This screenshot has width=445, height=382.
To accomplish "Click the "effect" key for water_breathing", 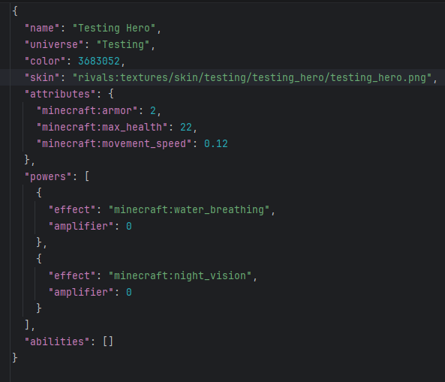I will tap(72, 209).
